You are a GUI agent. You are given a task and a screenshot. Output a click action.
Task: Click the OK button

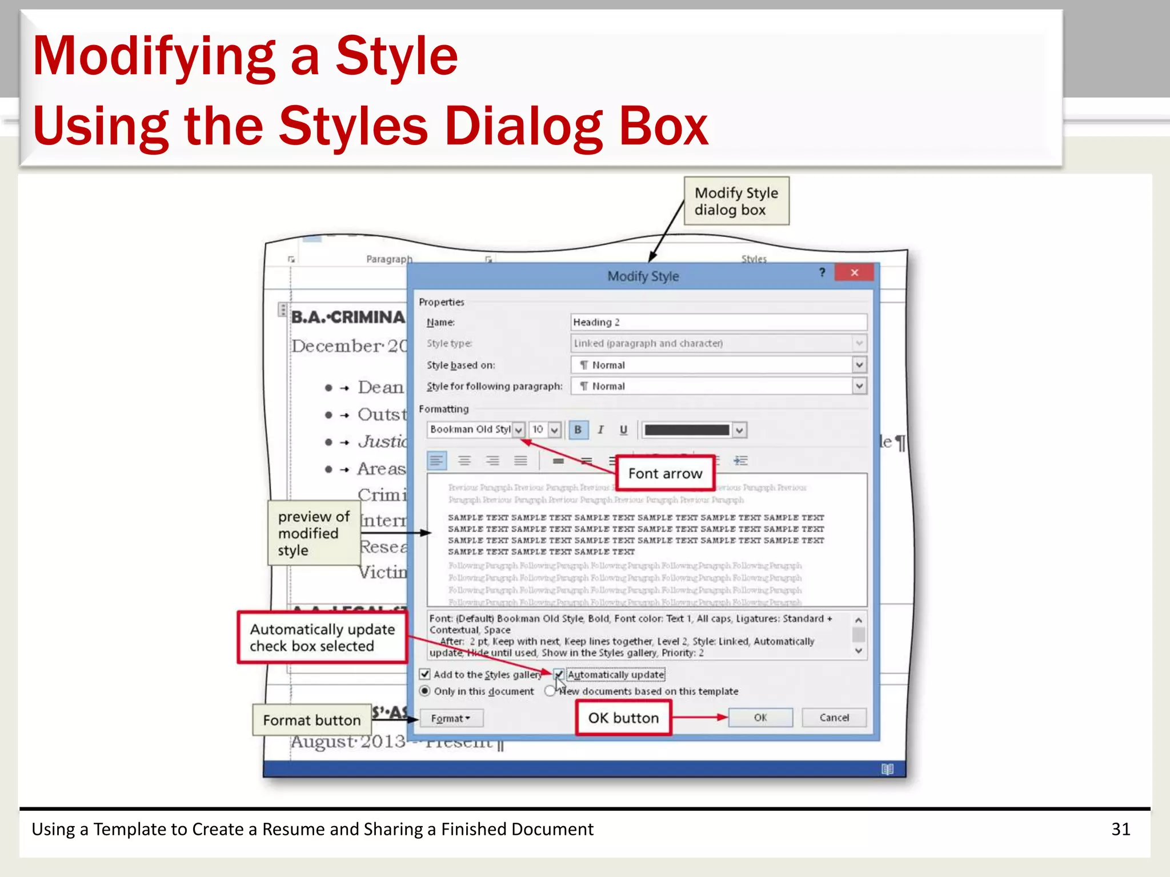760,718
